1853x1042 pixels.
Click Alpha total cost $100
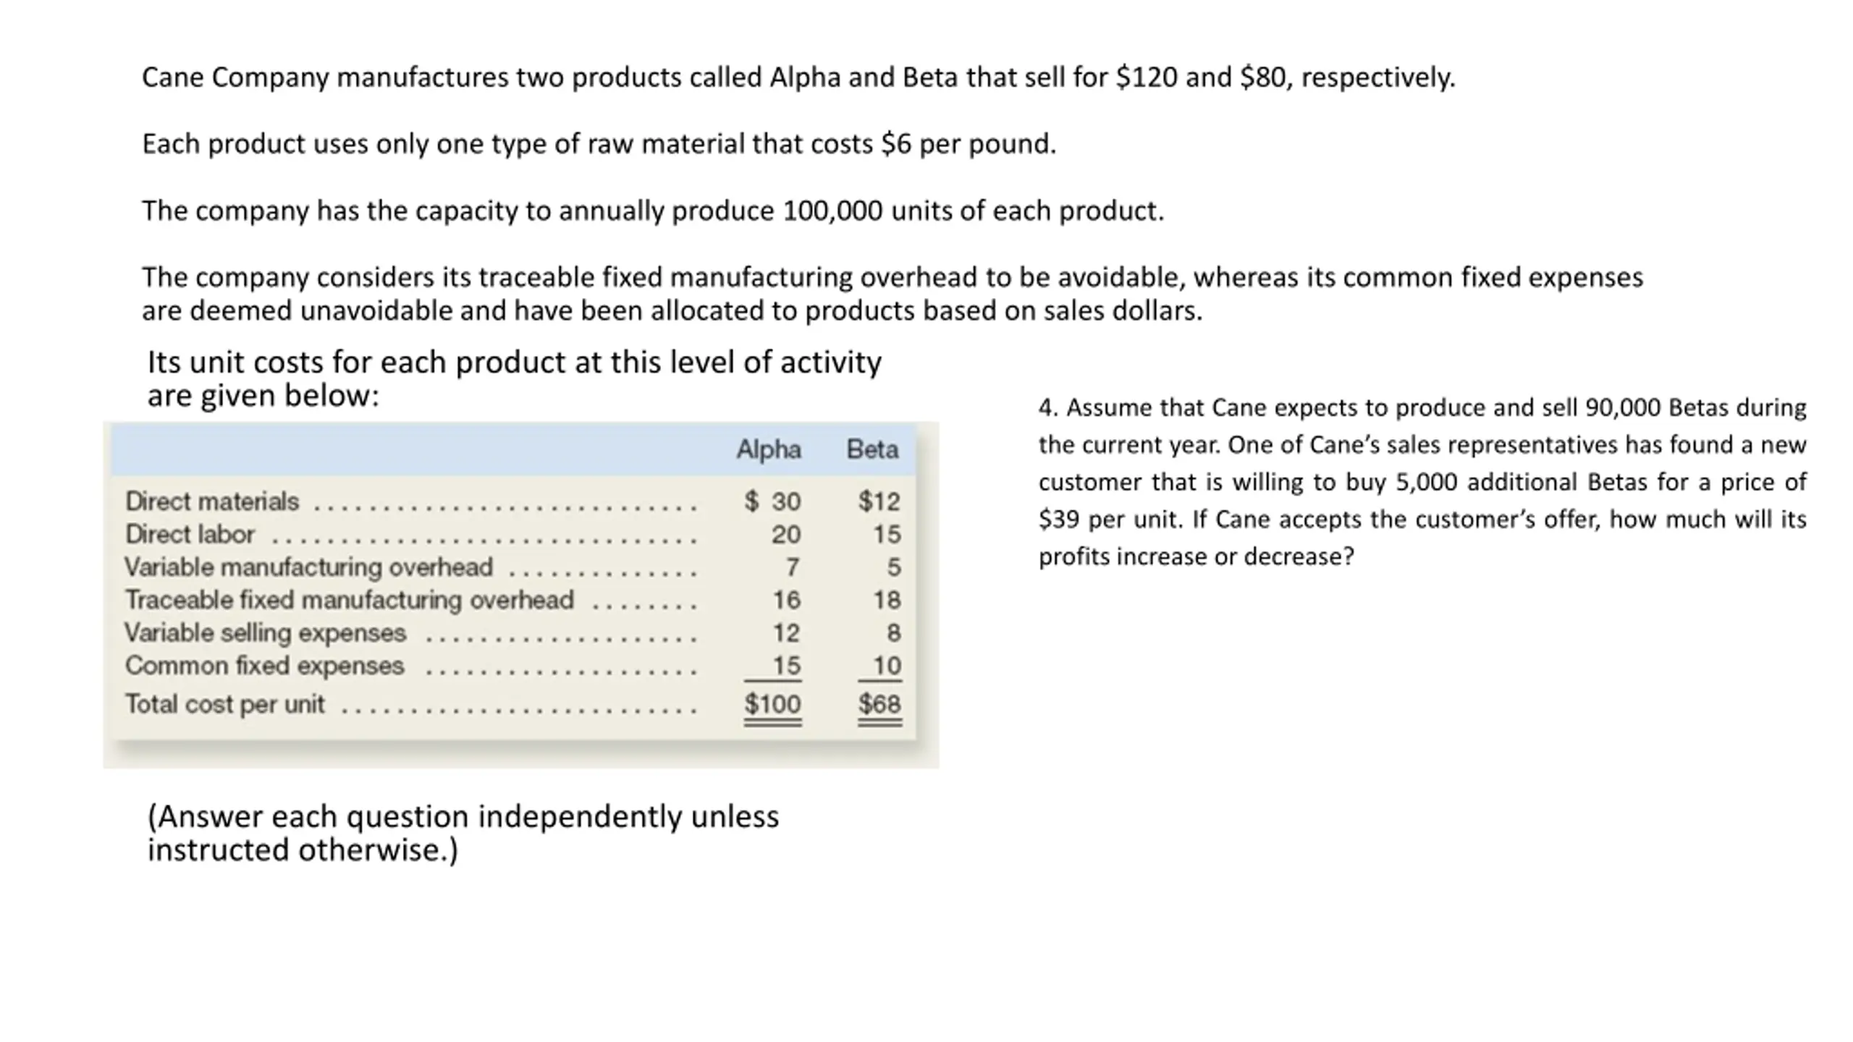click(772, 703)
